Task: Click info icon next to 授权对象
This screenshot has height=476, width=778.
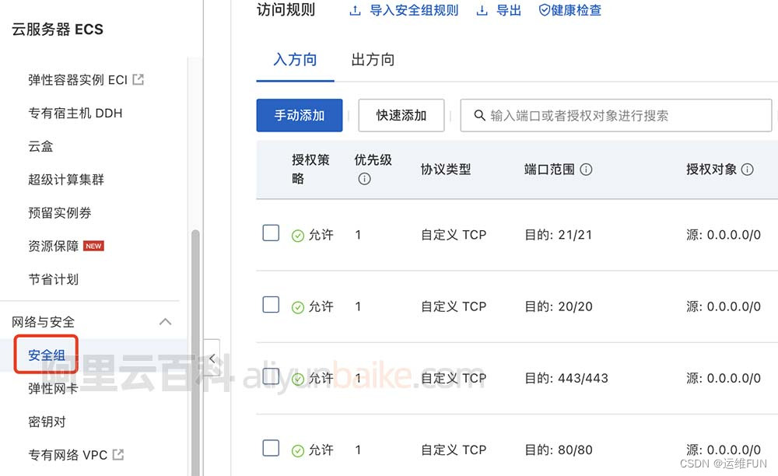Action: pos(748,170)
